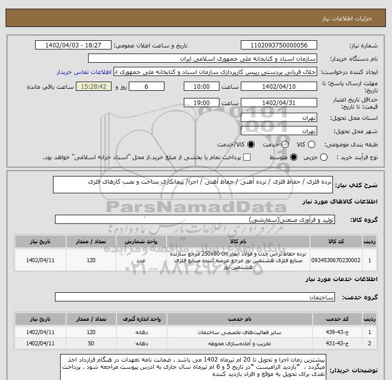Click the price validity date 1402/04/31

tap(279, 103)
